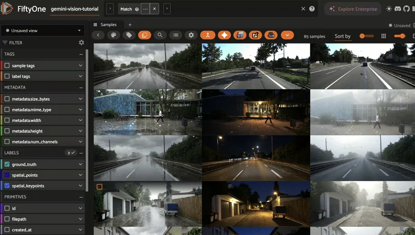The image size is (415, 235).
Task: Open the grid layout icon
Action: [383, 36]
